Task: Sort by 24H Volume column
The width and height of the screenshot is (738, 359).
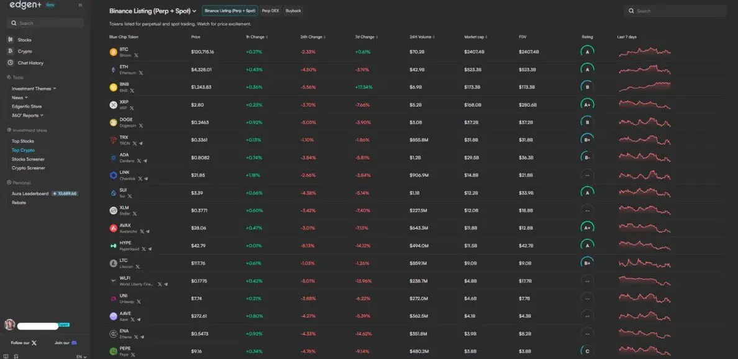Action: (422, 37)
